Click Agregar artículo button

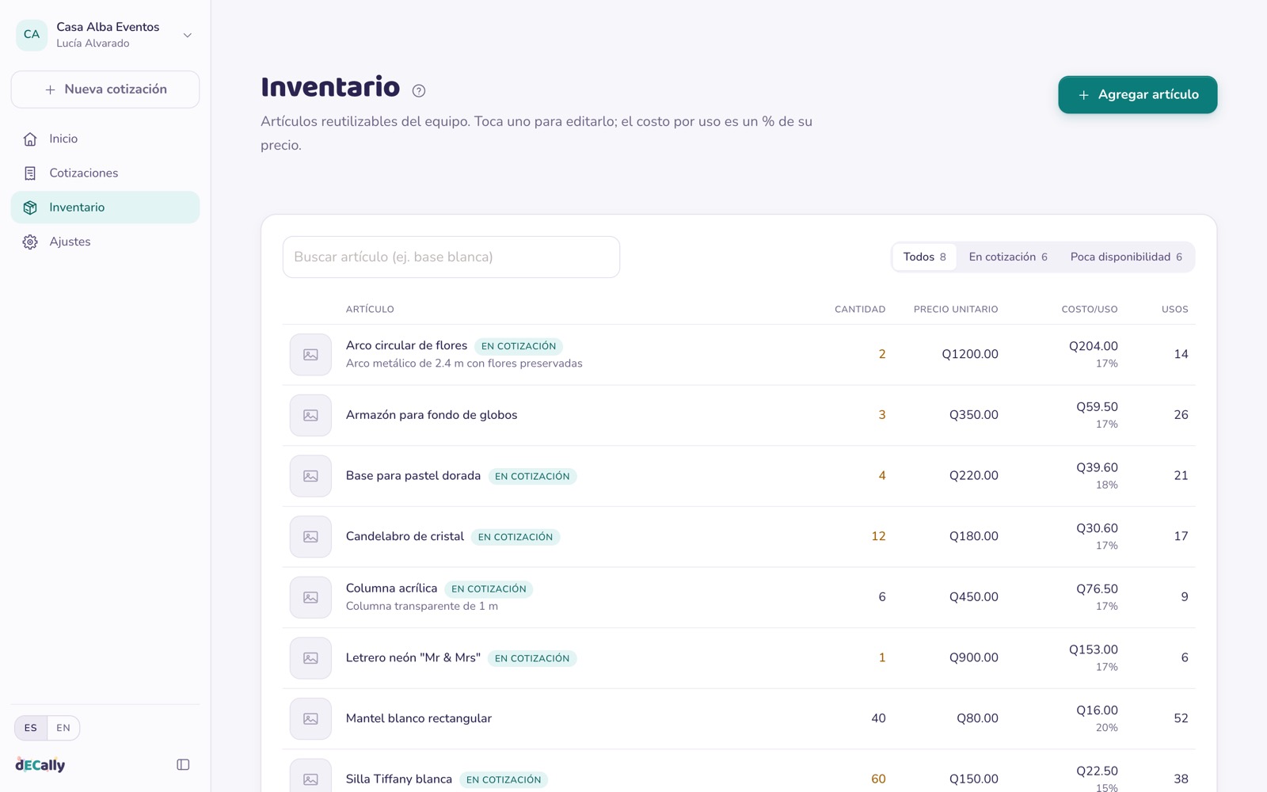pyautogui.click(x=1138, y=95)
